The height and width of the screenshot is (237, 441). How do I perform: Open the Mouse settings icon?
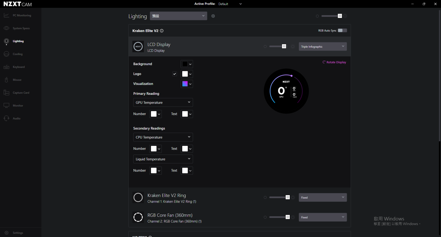pos(7,80)
